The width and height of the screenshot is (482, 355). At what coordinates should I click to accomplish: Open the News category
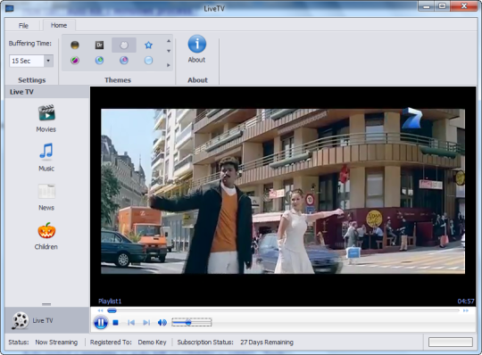(46, 197)
